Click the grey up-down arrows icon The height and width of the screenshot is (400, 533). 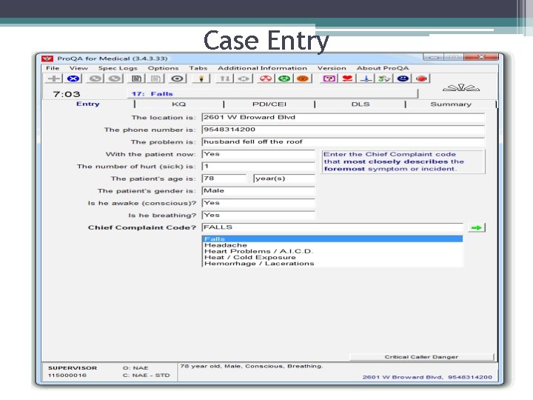tap(224, 79)
